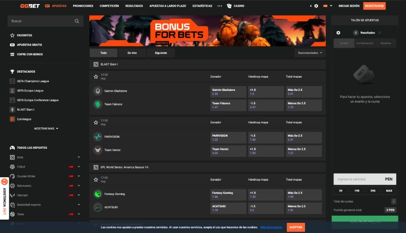The image size is (406, 233).
Task: Open bet slip settings gear
Action: (338, 32)
